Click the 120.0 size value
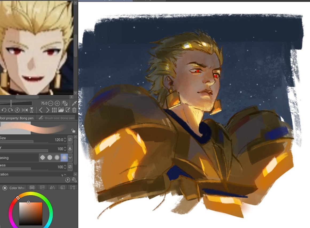Viewport: 310px width, 228px height. tap(59, 140)
